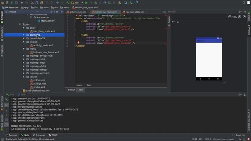Collapse the res folder
Screen dimensions: 251x141
[20, 24]
